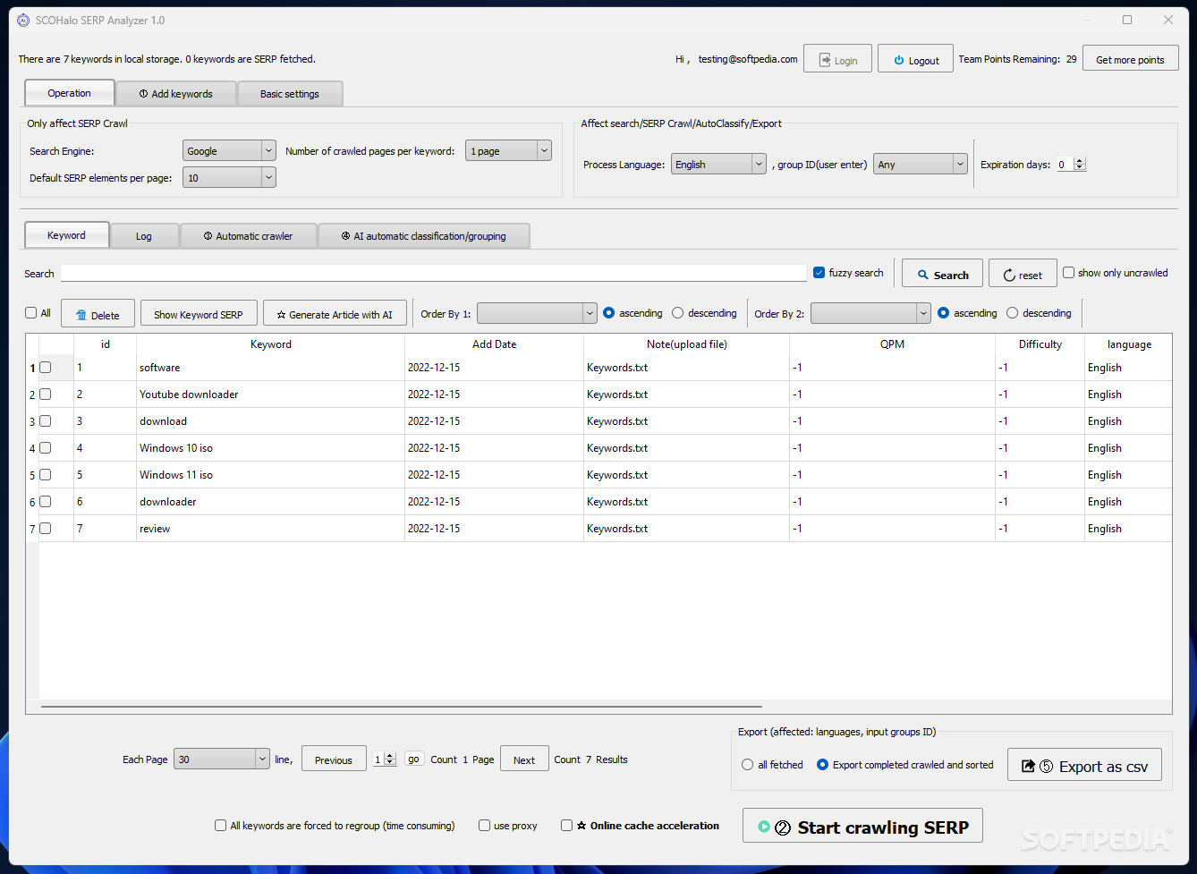Click the horizontal scrollbar under keyword table

(x=401, y=707)
